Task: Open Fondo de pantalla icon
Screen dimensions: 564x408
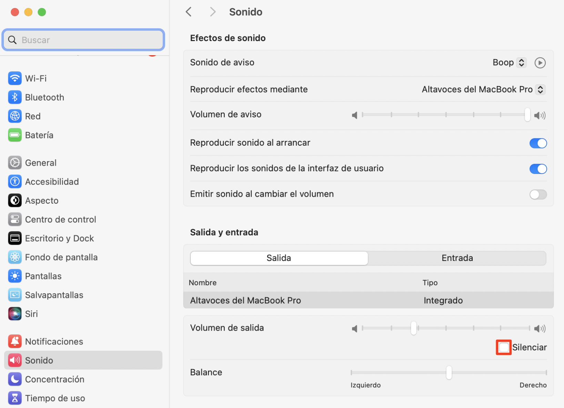Action: coord(15,257)
